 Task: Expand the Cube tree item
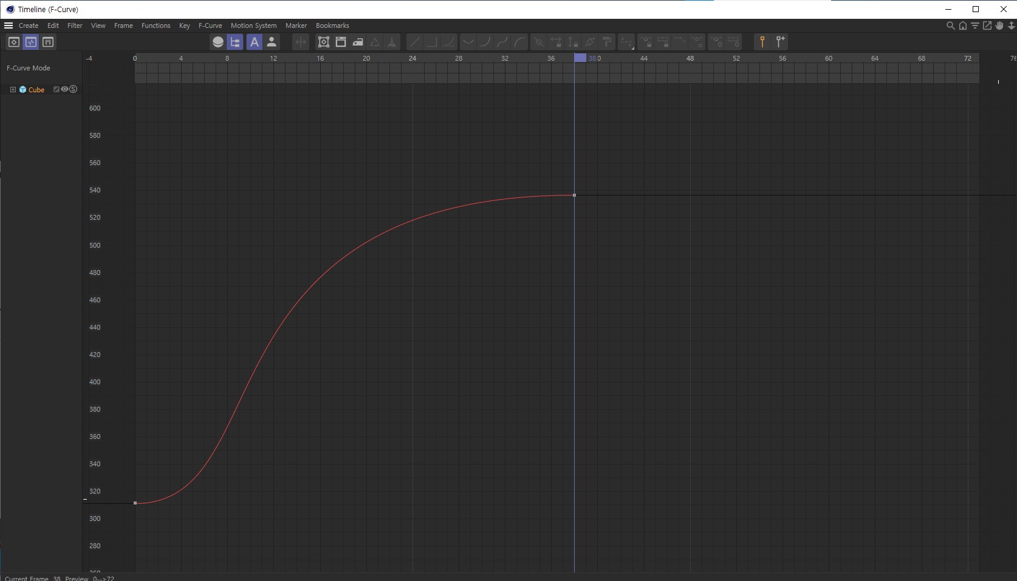[x=13, y=89]
